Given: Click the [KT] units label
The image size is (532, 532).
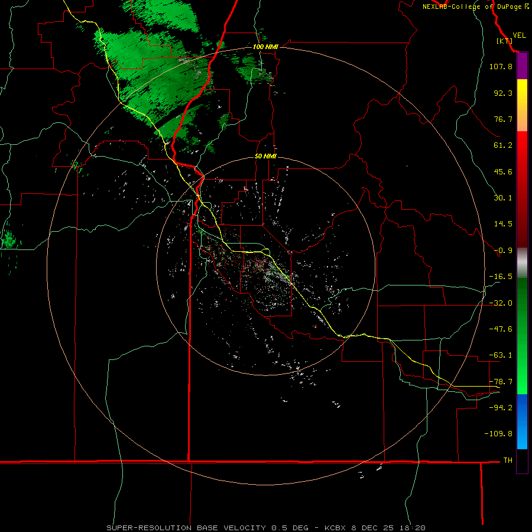Looking at the screenshot, I should [x=505, y=41].
